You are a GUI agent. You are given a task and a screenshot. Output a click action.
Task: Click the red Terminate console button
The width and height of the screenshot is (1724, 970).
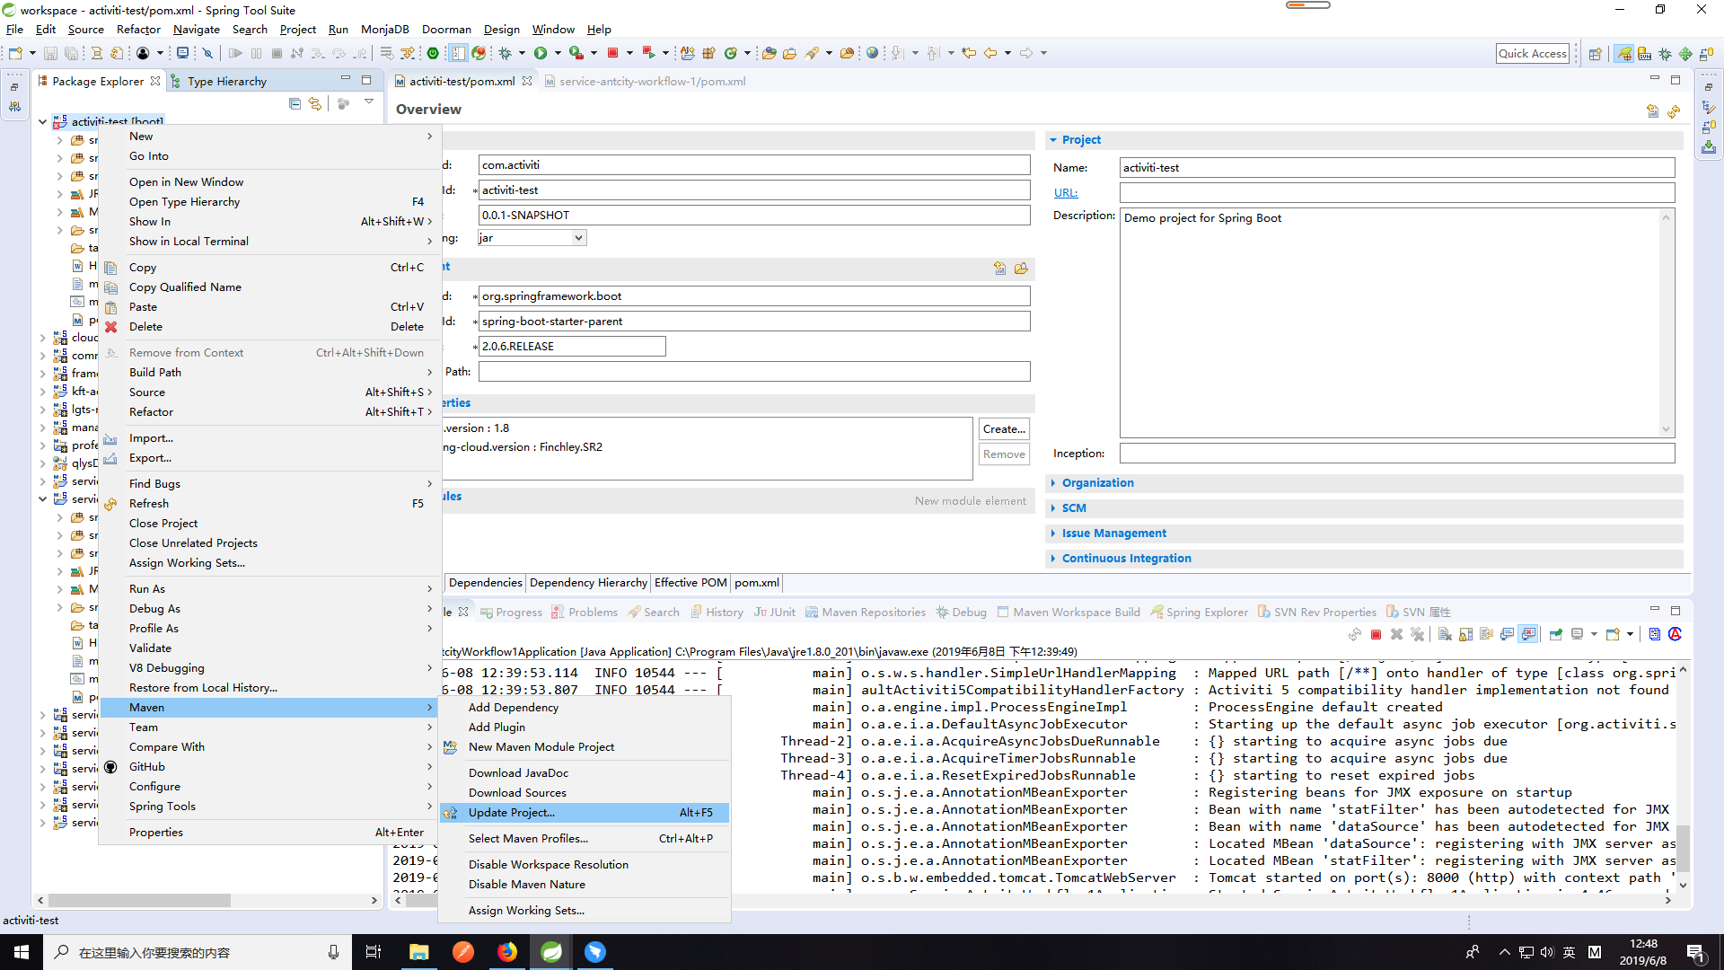[1376, 635]
